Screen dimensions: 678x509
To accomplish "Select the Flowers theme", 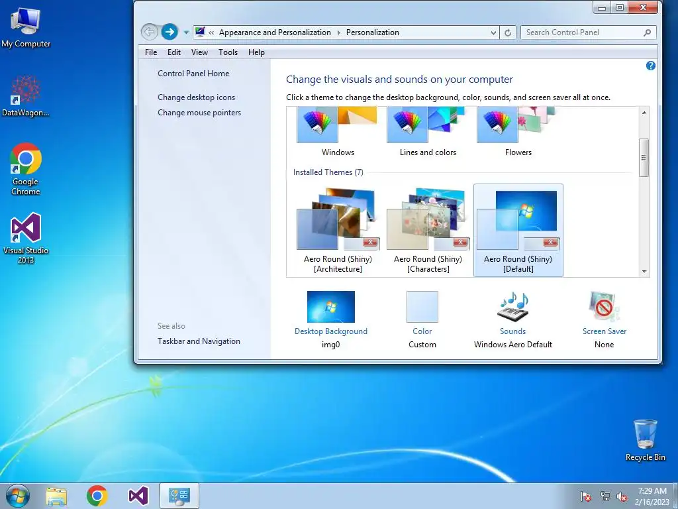I will 518,132.
